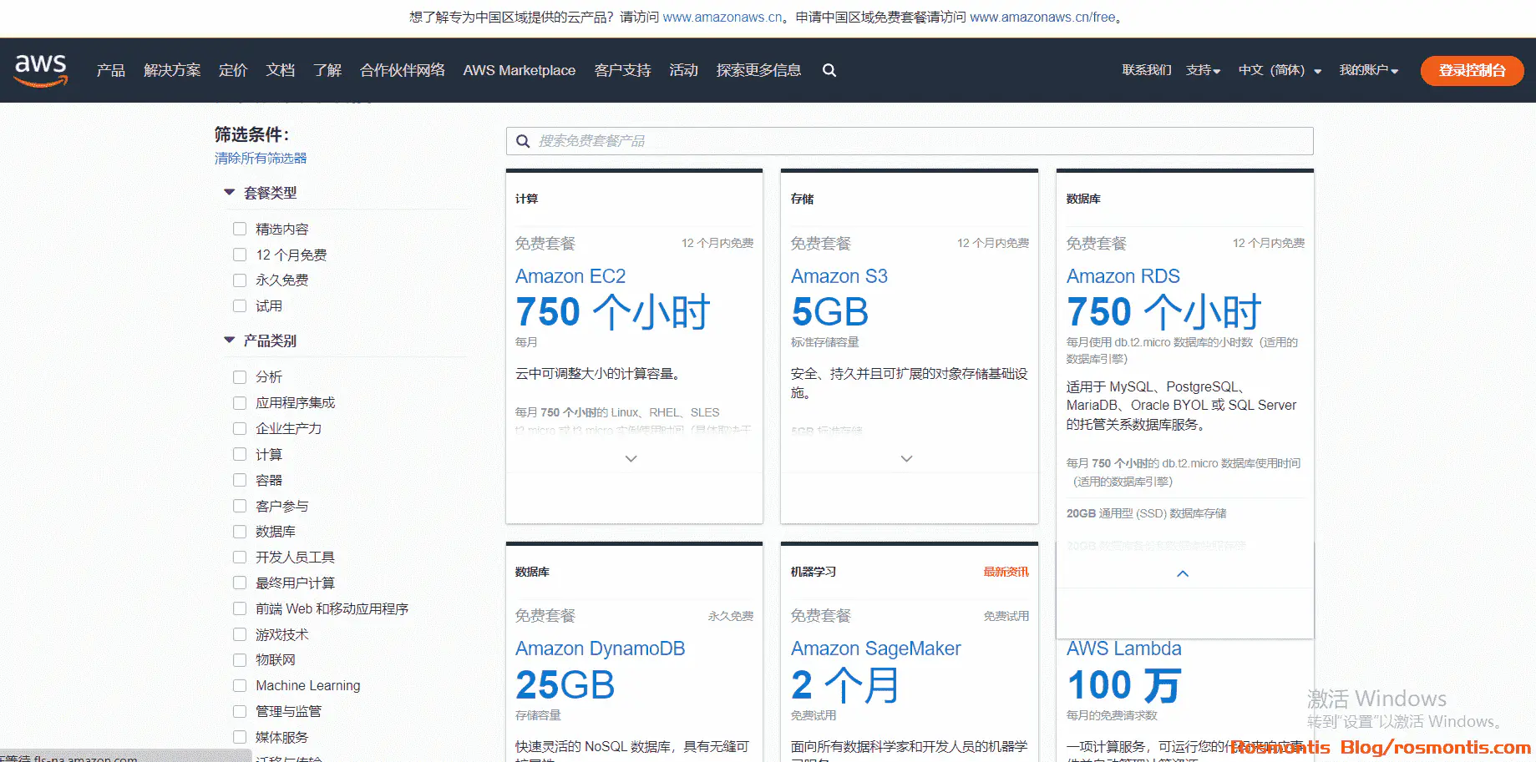This screenshot has width=1536, height=762.
Task: Click the AWS logo
Action: coord(41,70)
